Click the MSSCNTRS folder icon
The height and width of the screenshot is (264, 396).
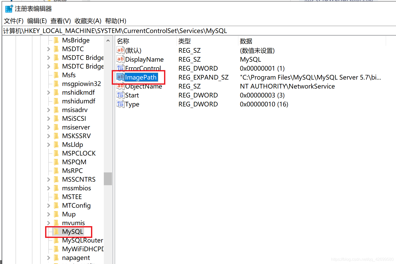click(x=56, y=179)
